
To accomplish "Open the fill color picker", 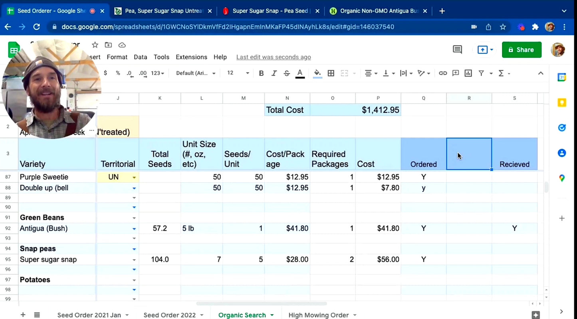I will (317, 73).
